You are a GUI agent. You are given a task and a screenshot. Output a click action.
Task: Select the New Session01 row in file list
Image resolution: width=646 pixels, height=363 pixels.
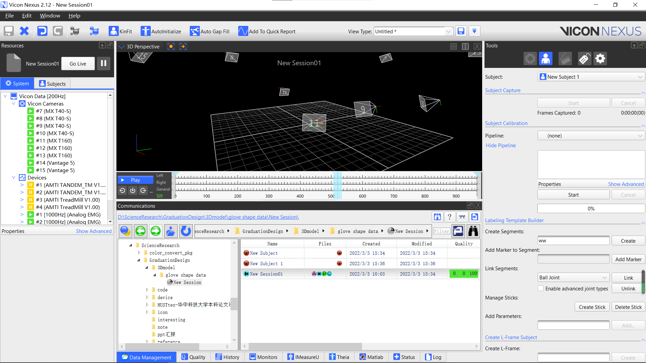coord(360,274)
